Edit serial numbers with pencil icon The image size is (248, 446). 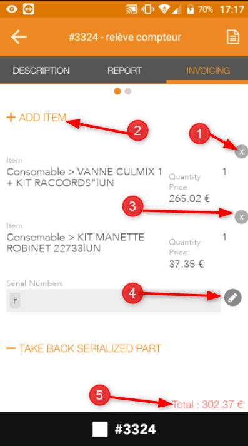pos(232,298)
